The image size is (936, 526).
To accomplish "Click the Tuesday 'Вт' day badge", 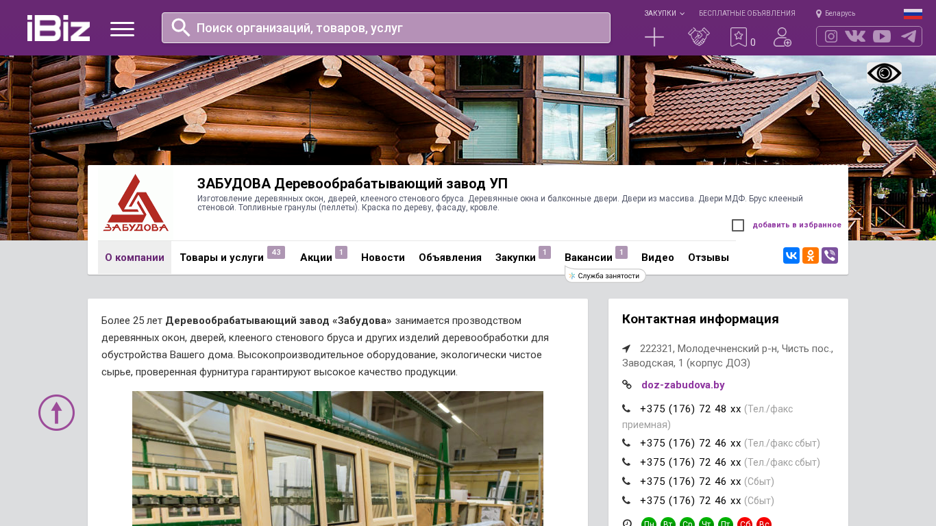I will click(x=668, y=523).
